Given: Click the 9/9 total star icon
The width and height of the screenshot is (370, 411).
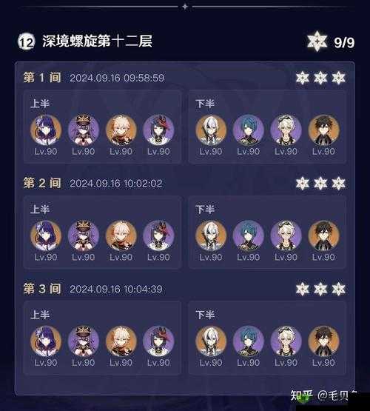Looking at the screenshot, I should pos(317,41).
